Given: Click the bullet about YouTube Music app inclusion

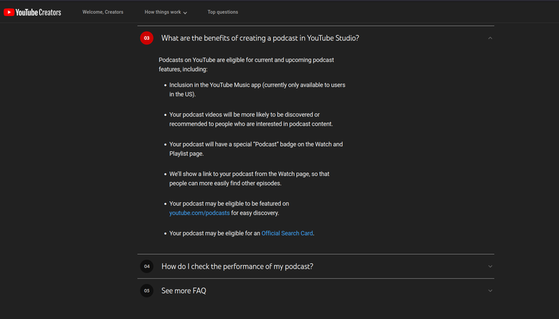Looking at the screenshot, I should click(x=257, y=89).
